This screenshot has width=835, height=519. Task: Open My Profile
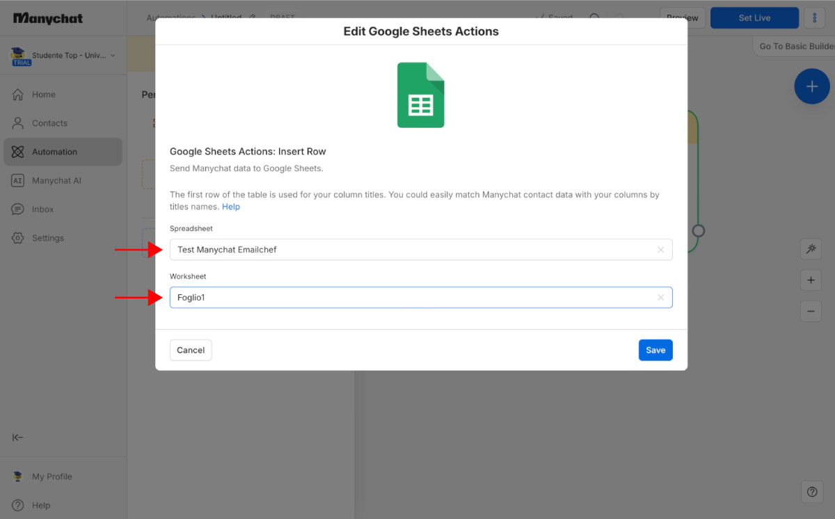(x=63, y=477)
